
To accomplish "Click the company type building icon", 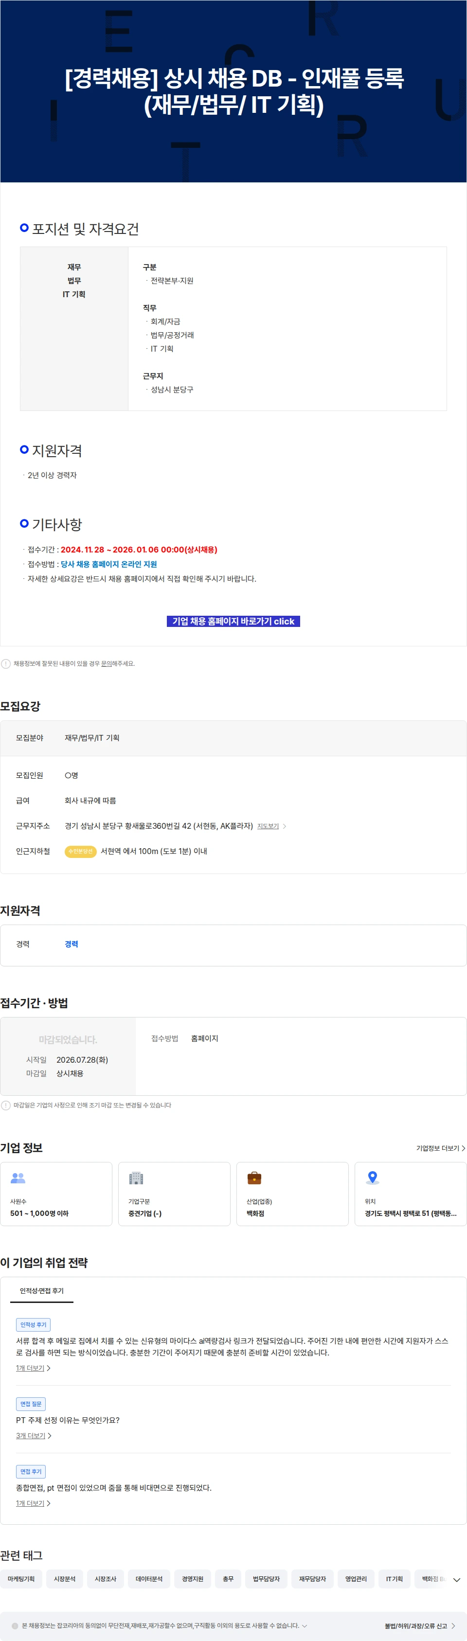I will point(136,1178).
